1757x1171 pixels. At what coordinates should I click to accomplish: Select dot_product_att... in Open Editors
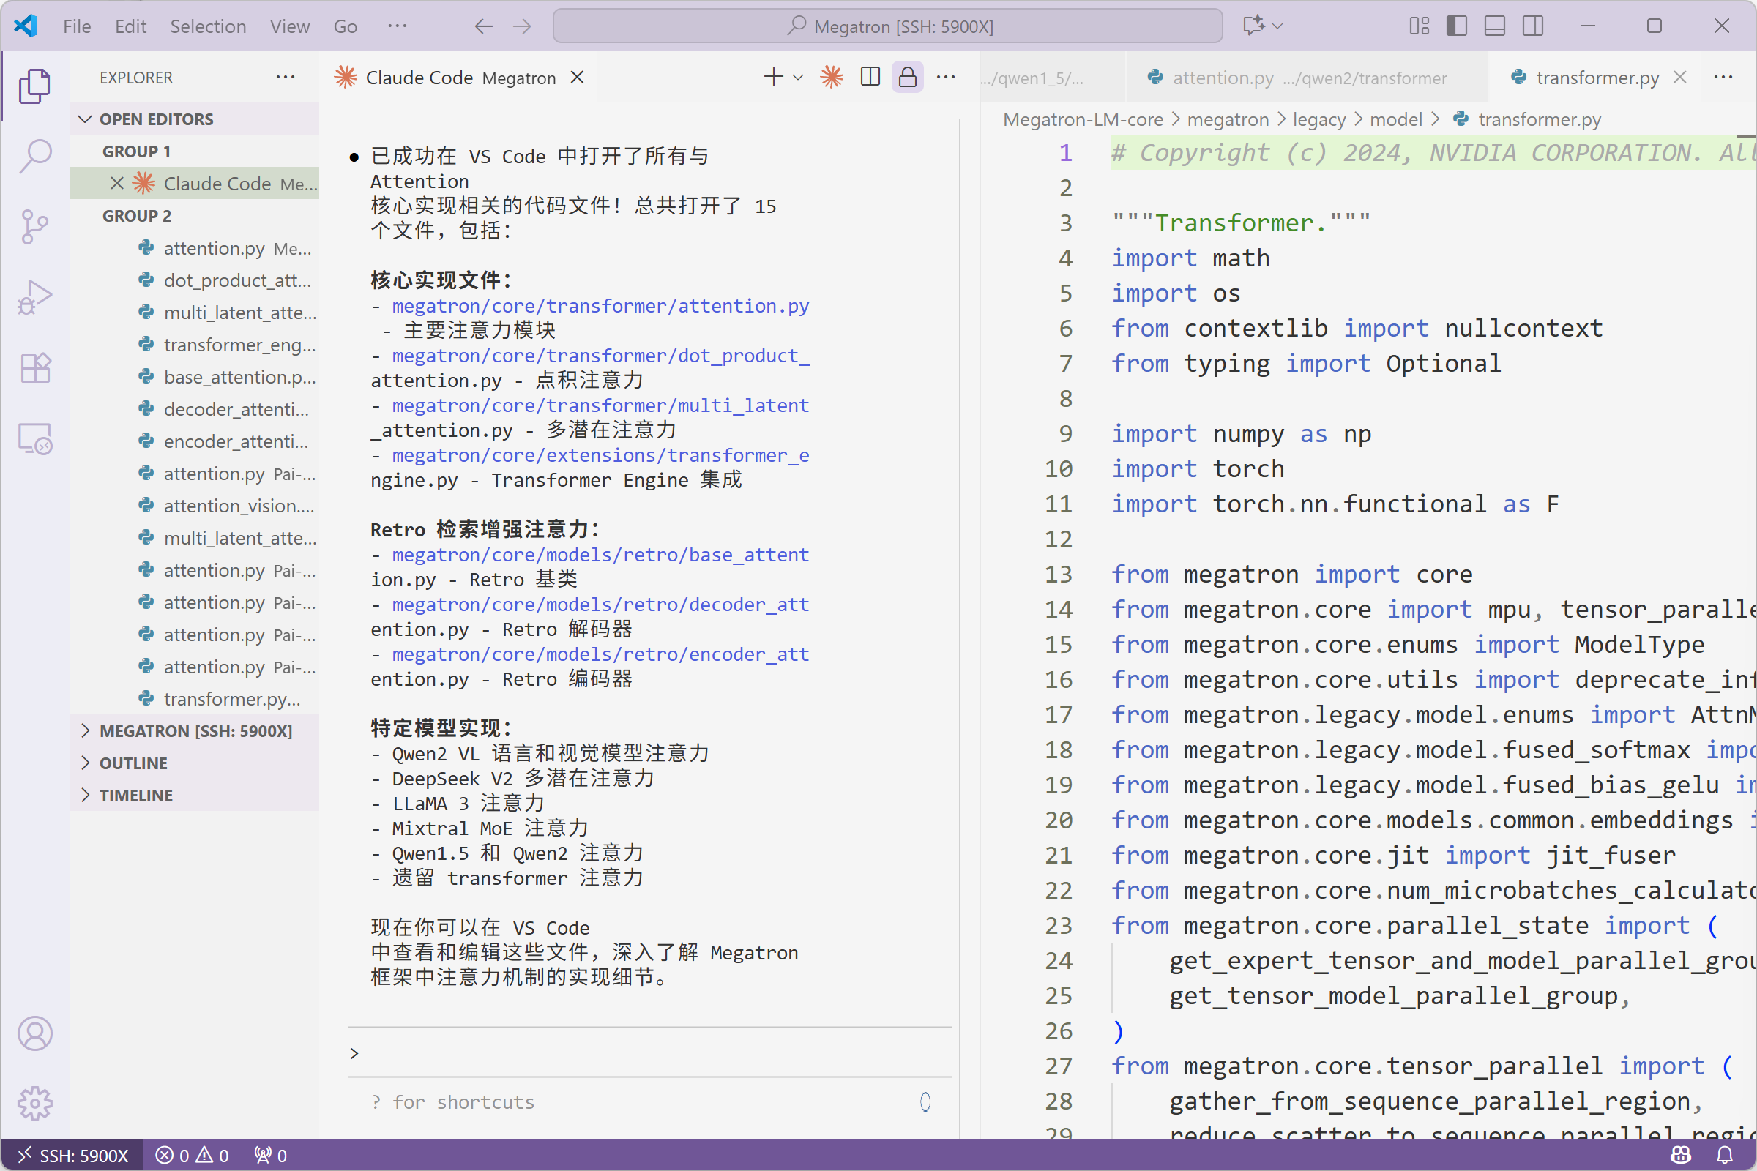194,280
